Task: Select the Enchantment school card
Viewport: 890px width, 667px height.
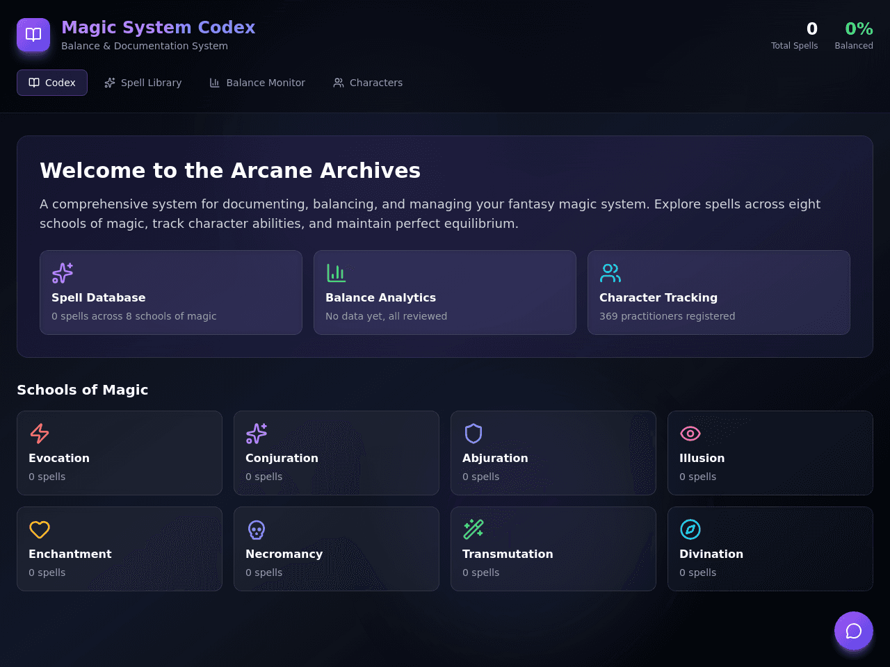Action: click(120, 549)
